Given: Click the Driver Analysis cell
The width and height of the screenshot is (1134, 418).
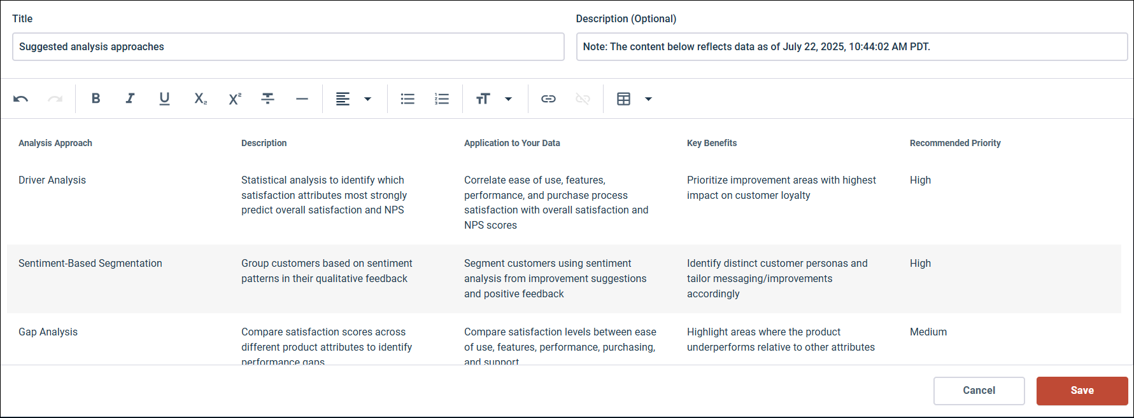Looking at the screenshot, I should (x=52, y=180).
